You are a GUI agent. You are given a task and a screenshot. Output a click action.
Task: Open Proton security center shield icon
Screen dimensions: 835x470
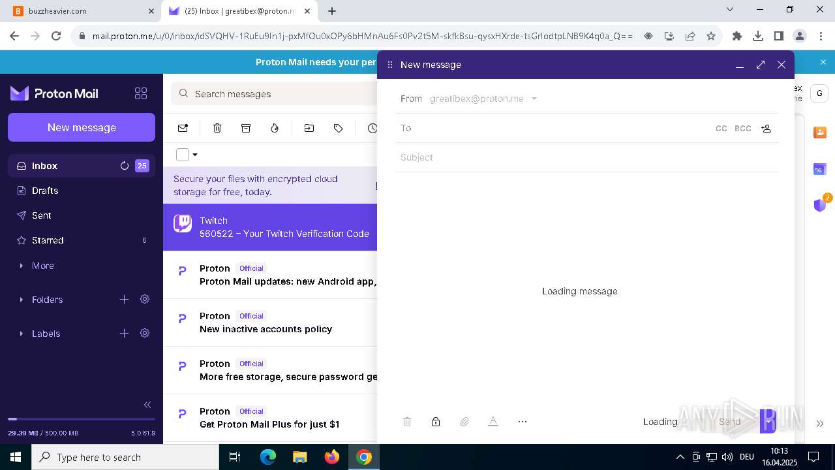[820, 205]
